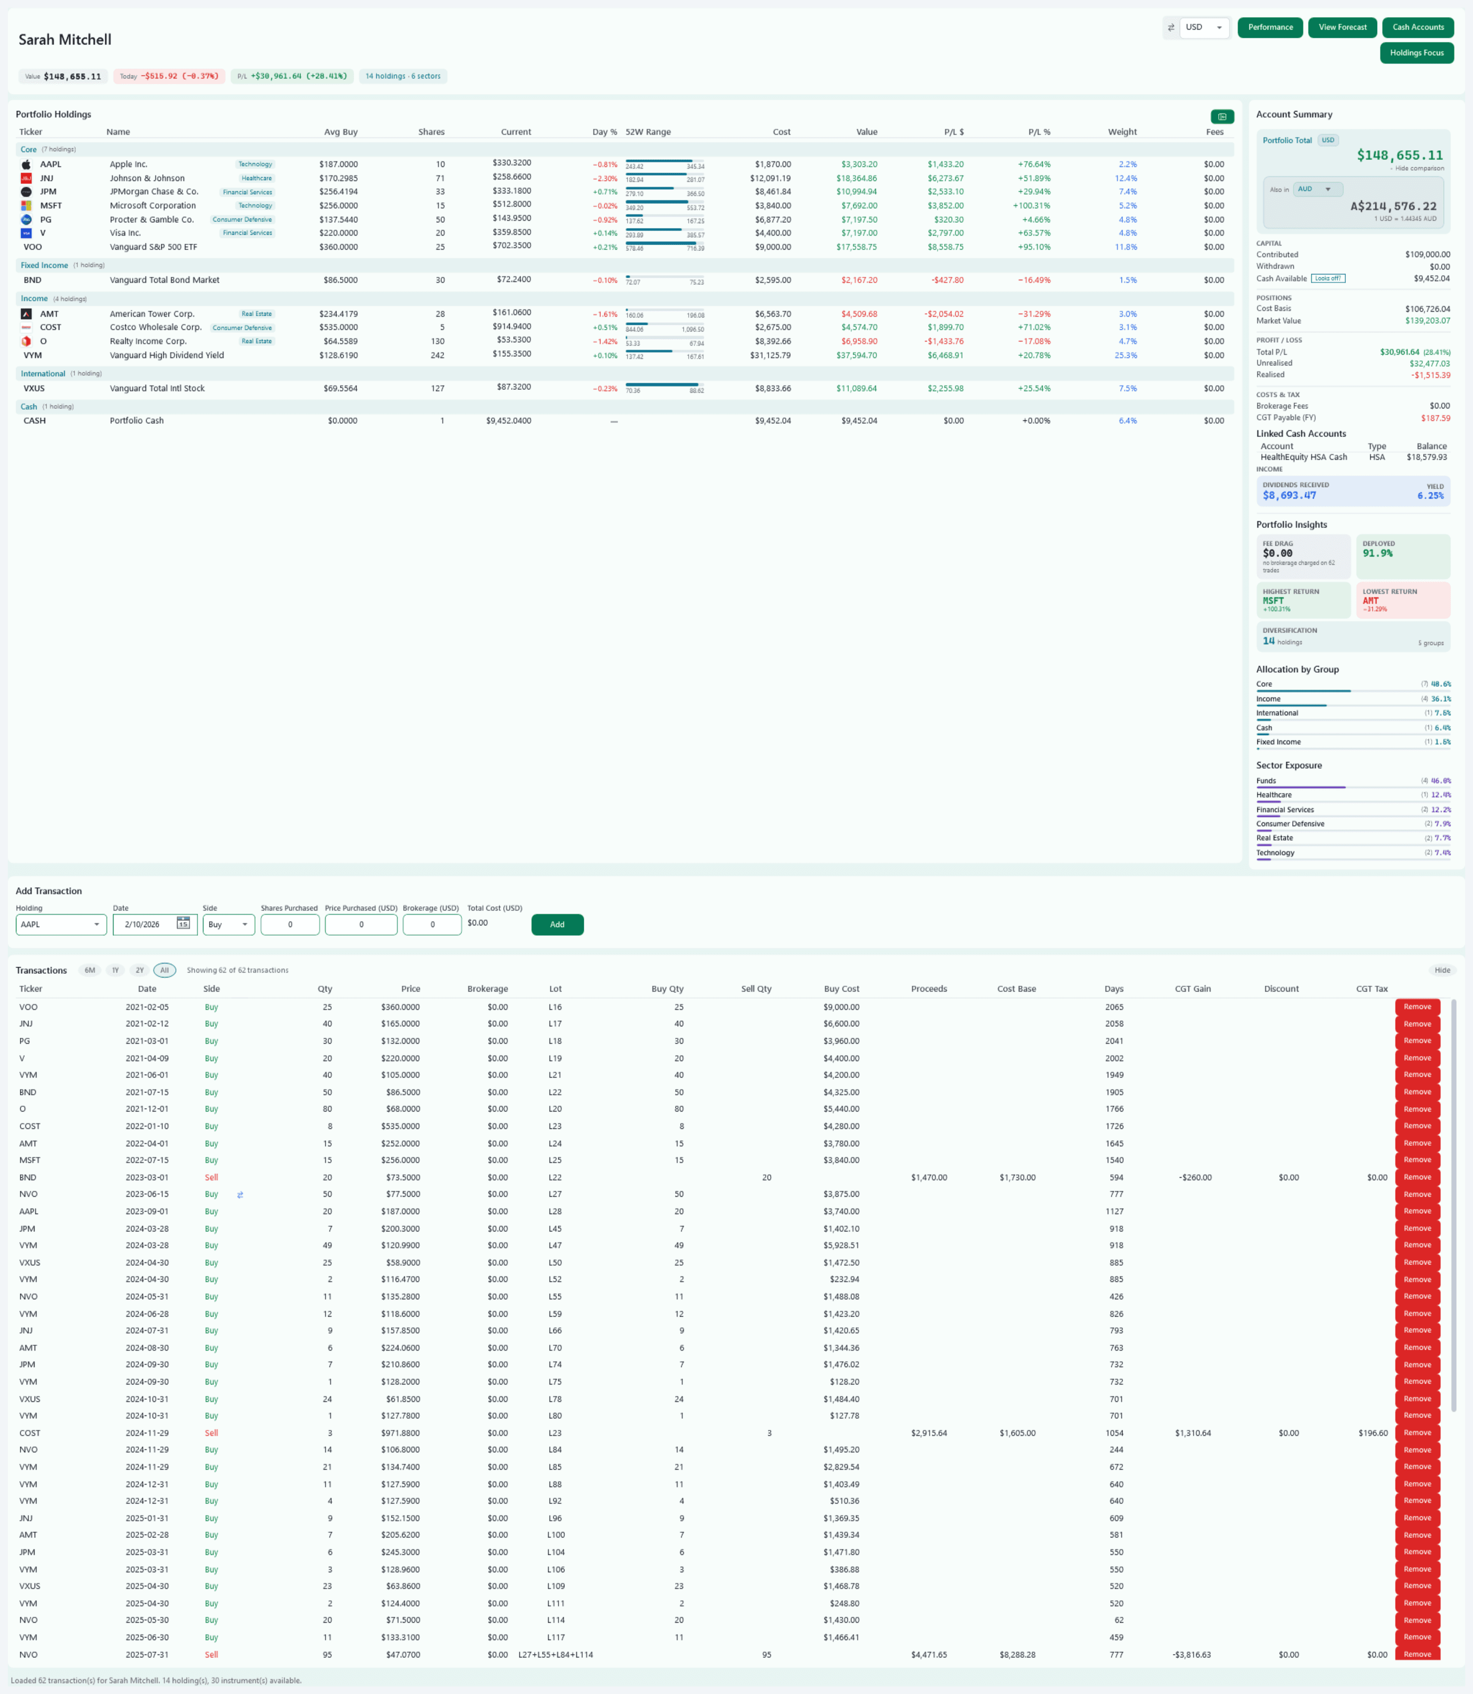Open the Holding dropdown showing AAPL
1473x1694 pixels.
(61, 925)
